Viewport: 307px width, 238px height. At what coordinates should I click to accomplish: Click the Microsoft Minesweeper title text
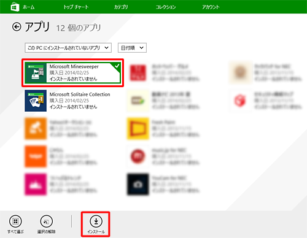point(74,67)
